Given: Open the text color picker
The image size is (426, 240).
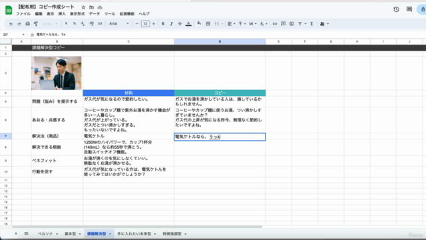Looking at the screenshot, I should coord(188,24).
